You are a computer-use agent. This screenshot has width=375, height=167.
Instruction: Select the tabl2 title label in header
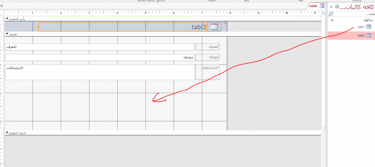(122, 27)
